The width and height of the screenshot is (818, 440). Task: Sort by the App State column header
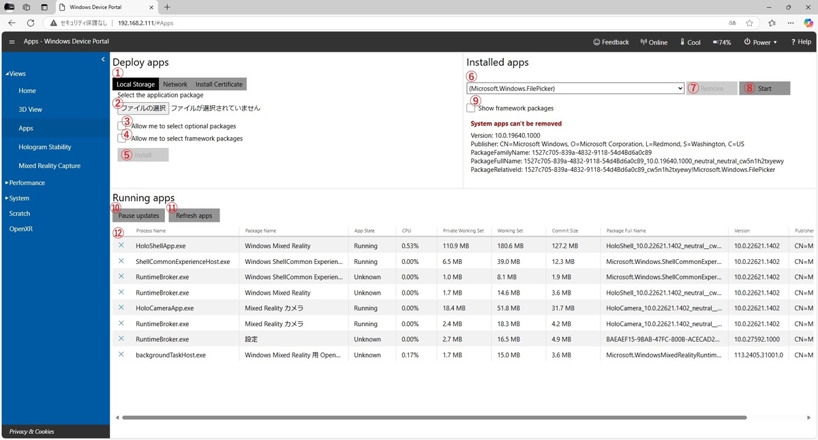tap(364, 231)
